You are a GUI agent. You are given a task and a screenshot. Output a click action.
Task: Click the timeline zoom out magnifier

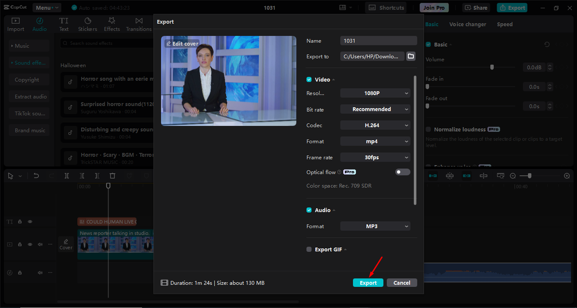[513, 176]
